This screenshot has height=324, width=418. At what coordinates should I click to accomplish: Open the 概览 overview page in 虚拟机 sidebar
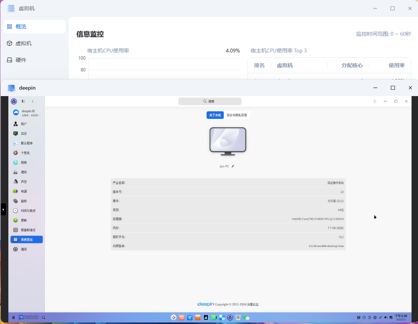[34, 27]
